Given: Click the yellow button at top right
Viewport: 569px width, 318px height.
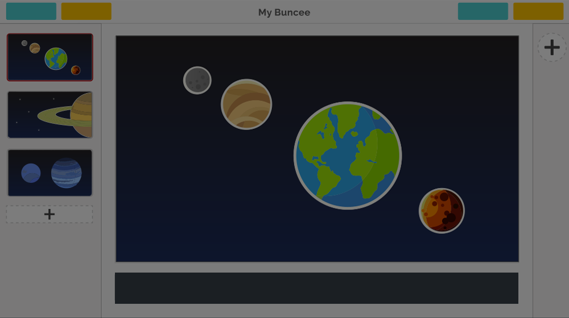Looking at the screenshot, I should click(538, 11).
